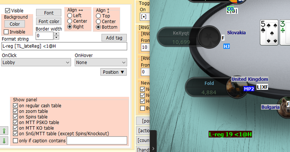Image resolution: width=290 pixels, height=152 pixels.
Task: Click the HJ position badge
Action: pos(227,46)
